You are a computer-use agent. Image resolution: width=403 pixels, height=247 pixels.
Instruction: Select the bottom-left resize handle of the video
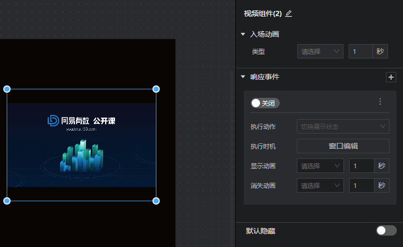tap(7, 201)
